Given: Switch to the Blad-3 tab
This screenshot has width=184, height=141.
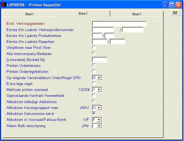Looking at the screenshot, I should click(x=137, y=14).
